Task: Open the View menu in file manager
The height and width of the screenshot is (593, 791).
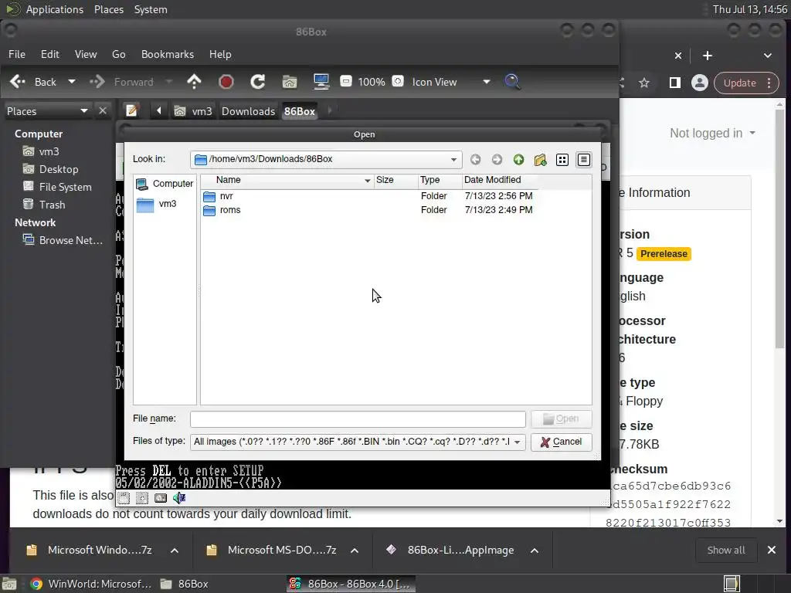Action: (x=86, y=55)
